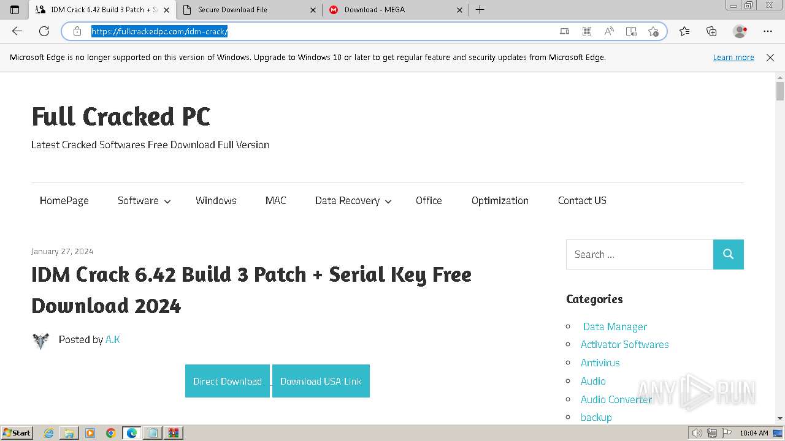
Task: Click the Direct Download button
Action: pyautogui.click(x=228, y=381)
